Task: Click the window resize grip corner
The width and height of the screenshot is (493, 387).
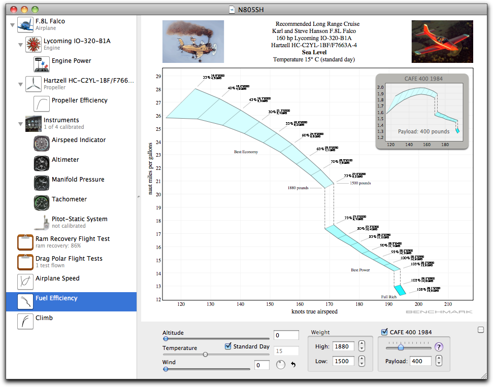Action: 483,376
